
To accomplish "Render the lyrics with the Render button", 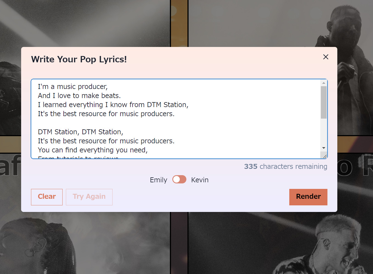I will (x=308, y=197).
